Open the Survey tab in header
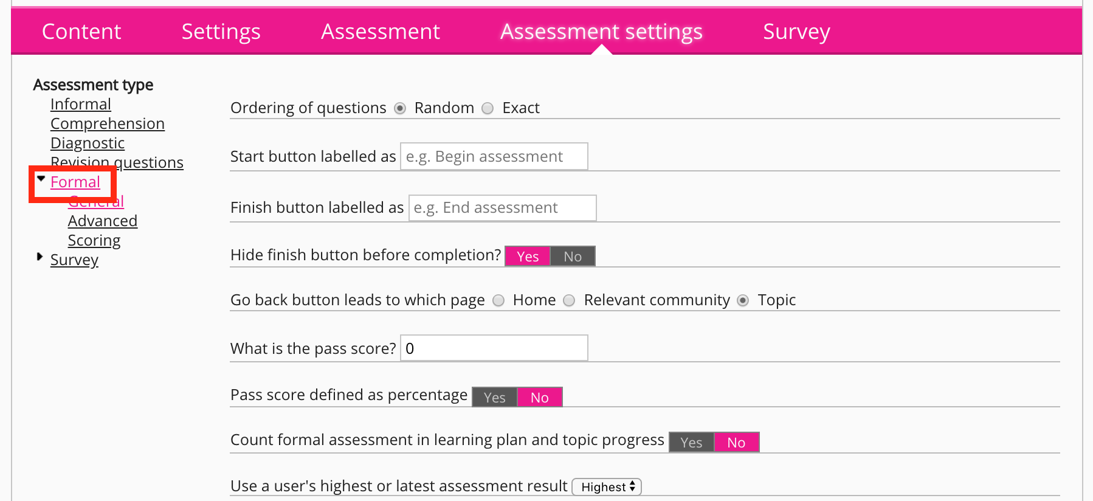The width and height of the screenshot is (1093, 501). tap(796, 32)
